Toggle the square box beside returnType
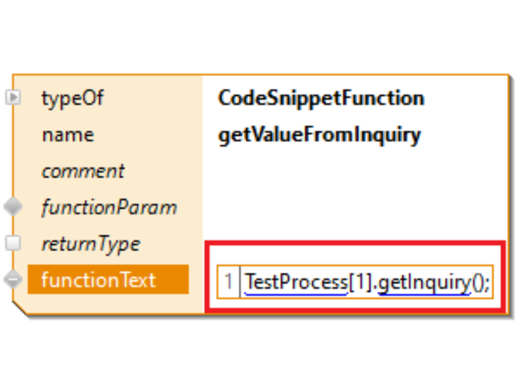The height and width of the screenshot is (389, 518). coord(13,244)
